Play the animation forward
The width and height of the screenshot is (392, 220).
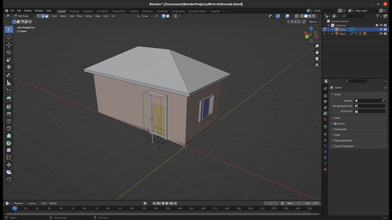pos(167,203)
